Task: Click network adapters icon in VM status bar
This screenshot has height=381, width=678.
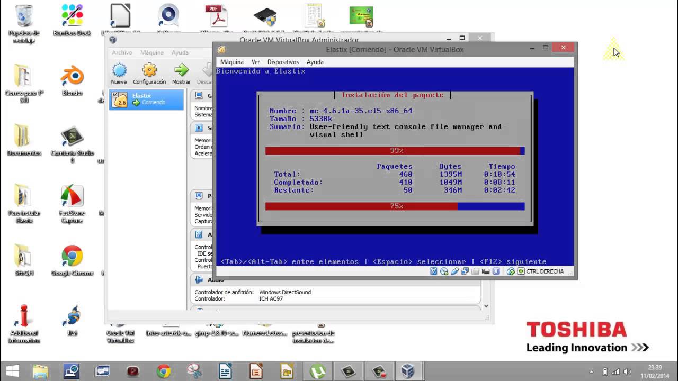Action: 465,271
